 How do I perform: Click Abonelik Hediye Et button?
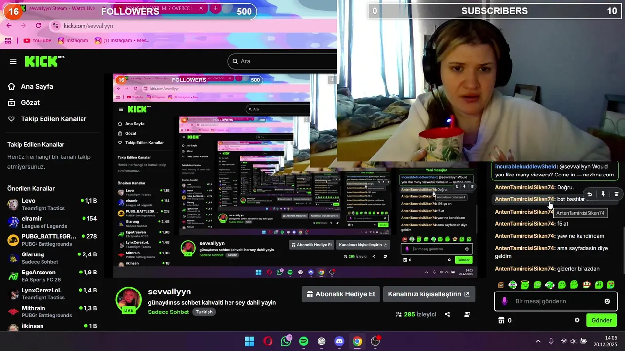[x=340, y=294]
